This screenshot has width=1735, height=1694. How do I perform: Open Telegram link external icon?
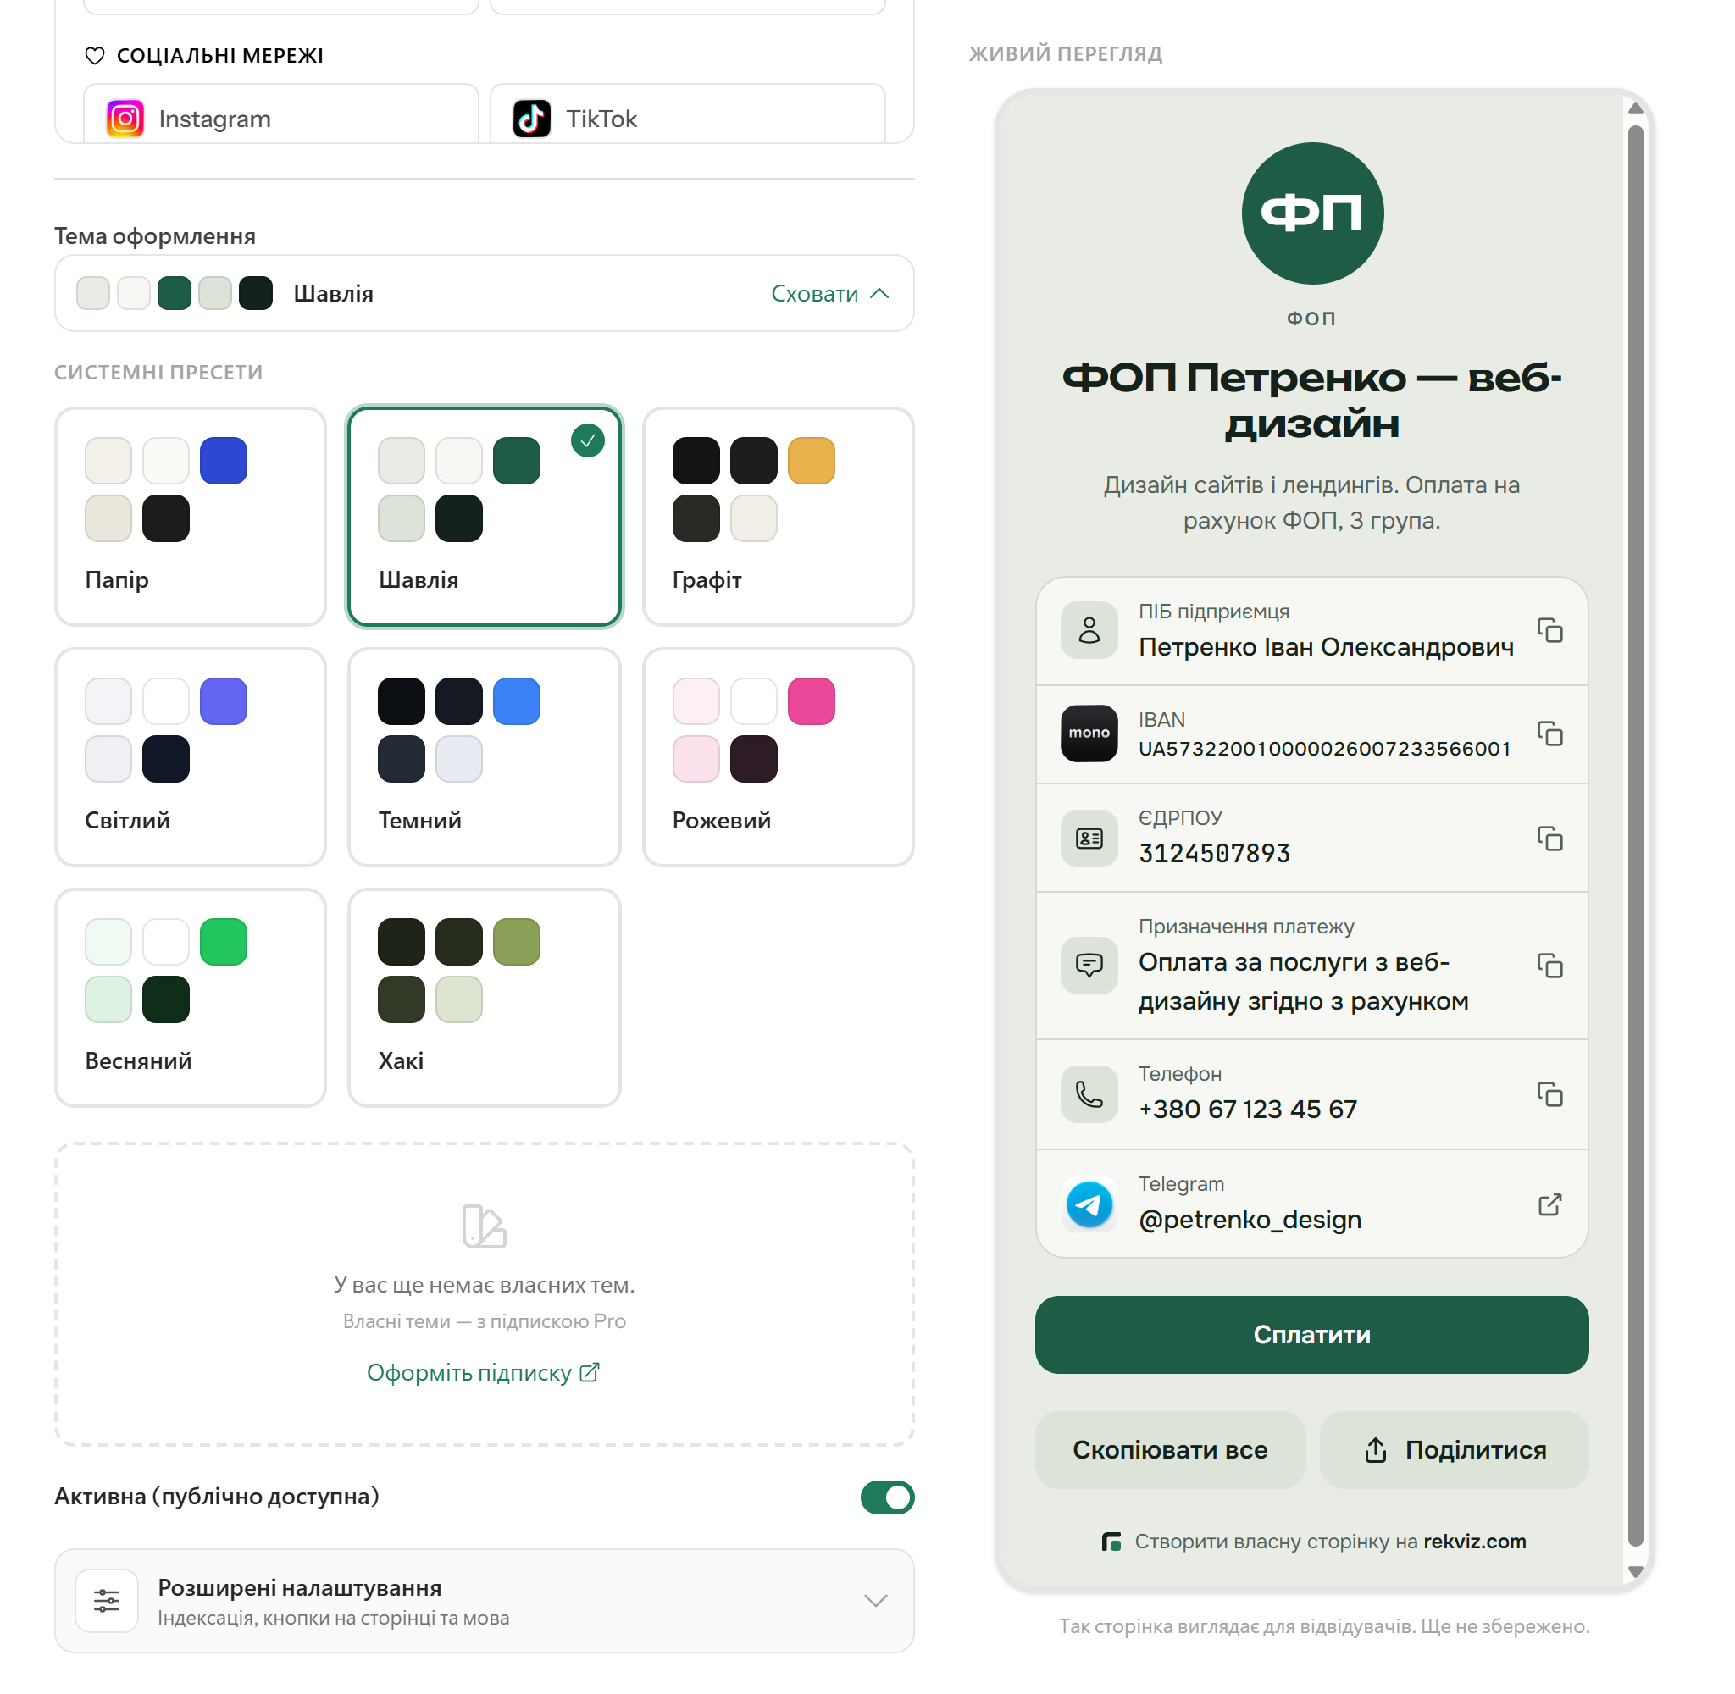(x=1549, y=1204)
